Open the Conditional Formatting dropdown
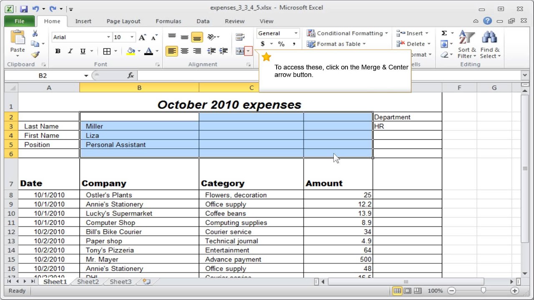Screen dimensions: 534x300 [x=348, y=33]
